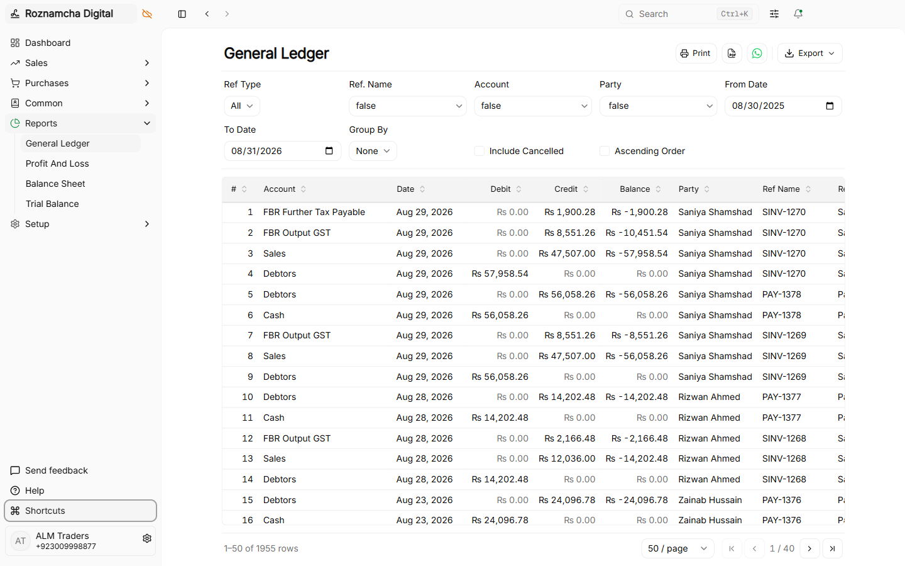Viewport: 905px width, 566px height.
Task: Click the PDF export icon
Action: click(x=732, y=53)
